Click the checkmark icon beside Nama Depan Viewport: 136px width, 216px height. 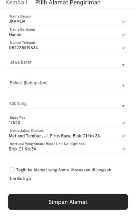click(124, 21)
